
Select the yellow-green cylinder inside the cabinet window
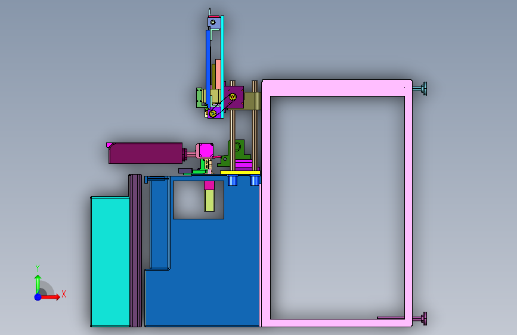click(x=209, y=200)
